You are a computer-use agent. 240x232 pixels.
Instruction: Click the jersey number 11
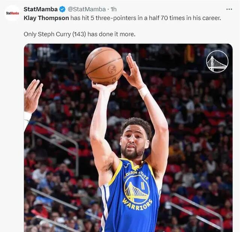tap(142, 175)
